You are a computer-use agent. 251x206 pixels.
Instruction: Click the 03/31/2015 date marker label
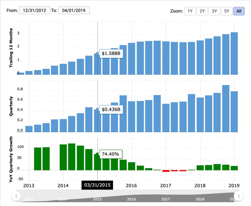[x=97, y=185]
